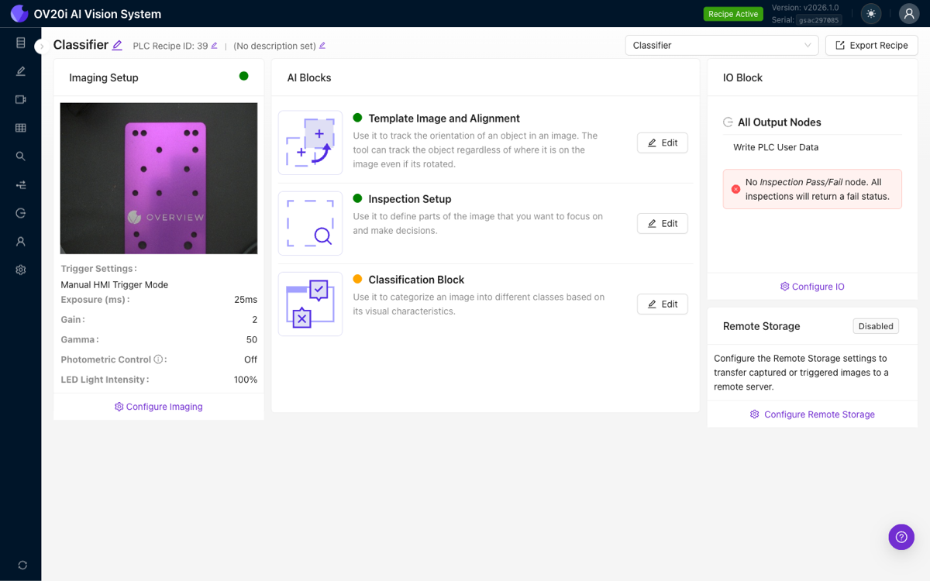
Task: Toggle dark mode with the sun icon
Action: point(870,13)
